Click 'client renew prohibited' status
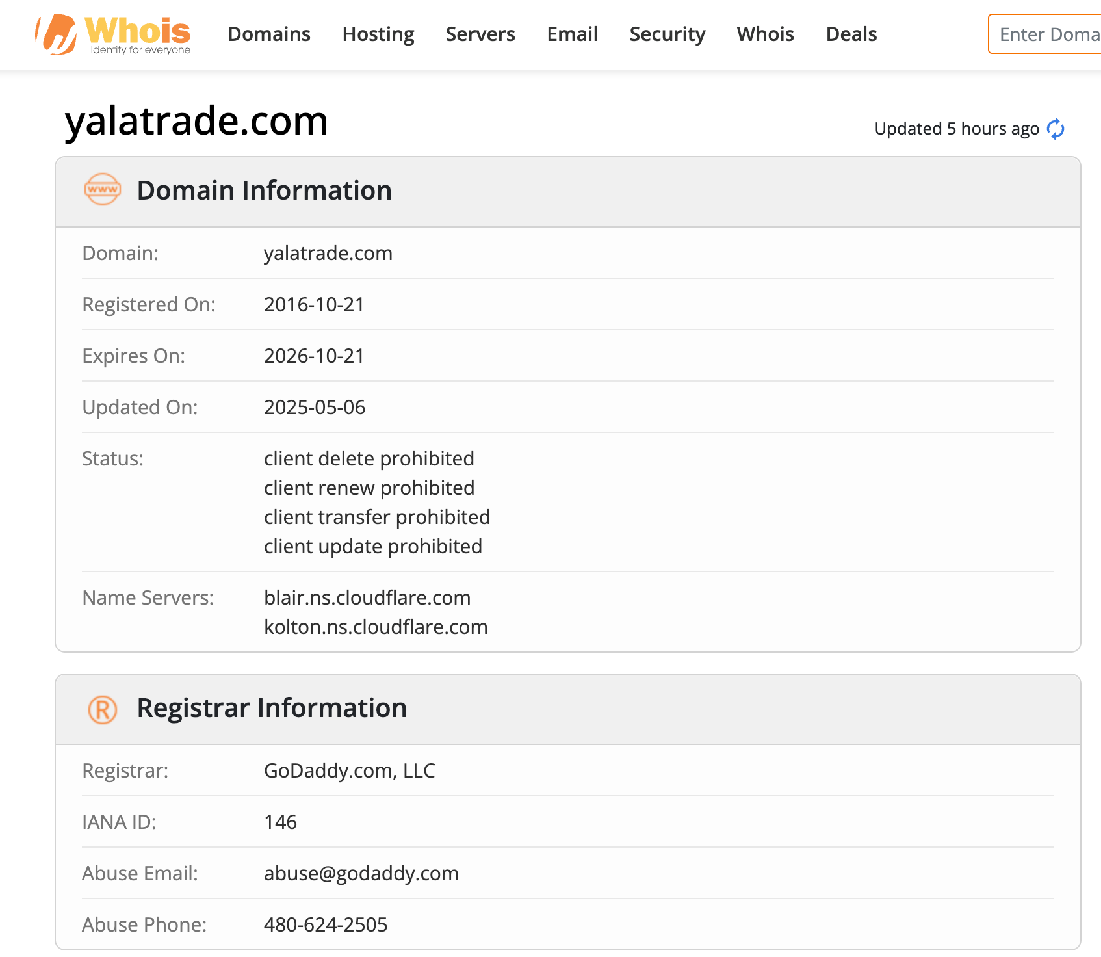1101x957 pixels. tap(369, 488)
